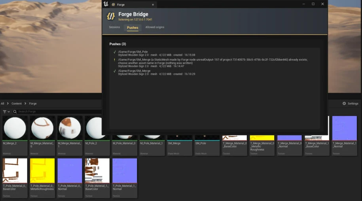The height and width of the screenshot is (201, 362).
Task: Select the Forge window tab
Action: [133, 5]
